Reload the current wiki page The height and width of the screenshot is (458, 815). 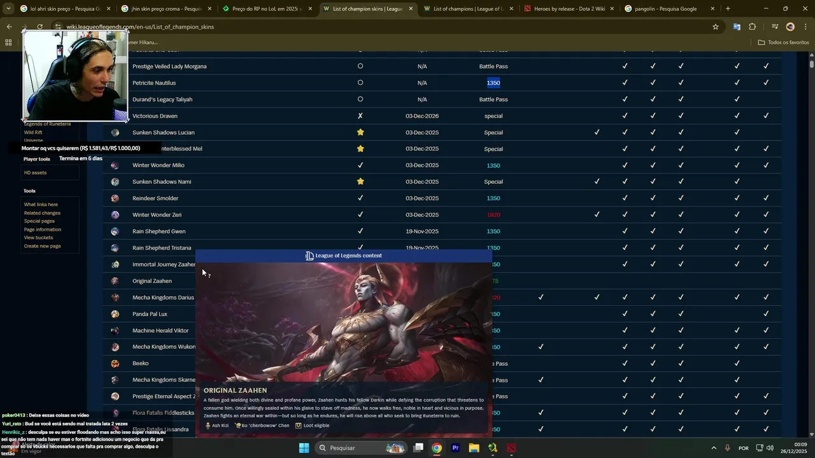pyautogui.click(x=39, y=27)
